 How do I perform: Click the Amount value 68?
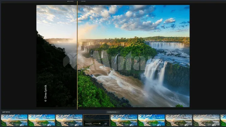tap(106, 124)
